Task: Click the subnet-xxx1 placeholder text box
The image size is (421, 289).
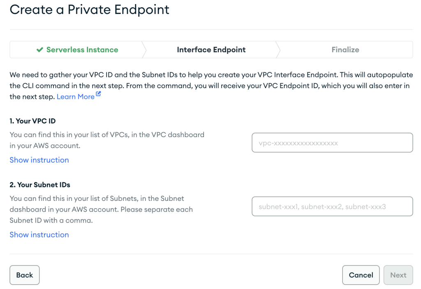Action: (x=332, y=206)
